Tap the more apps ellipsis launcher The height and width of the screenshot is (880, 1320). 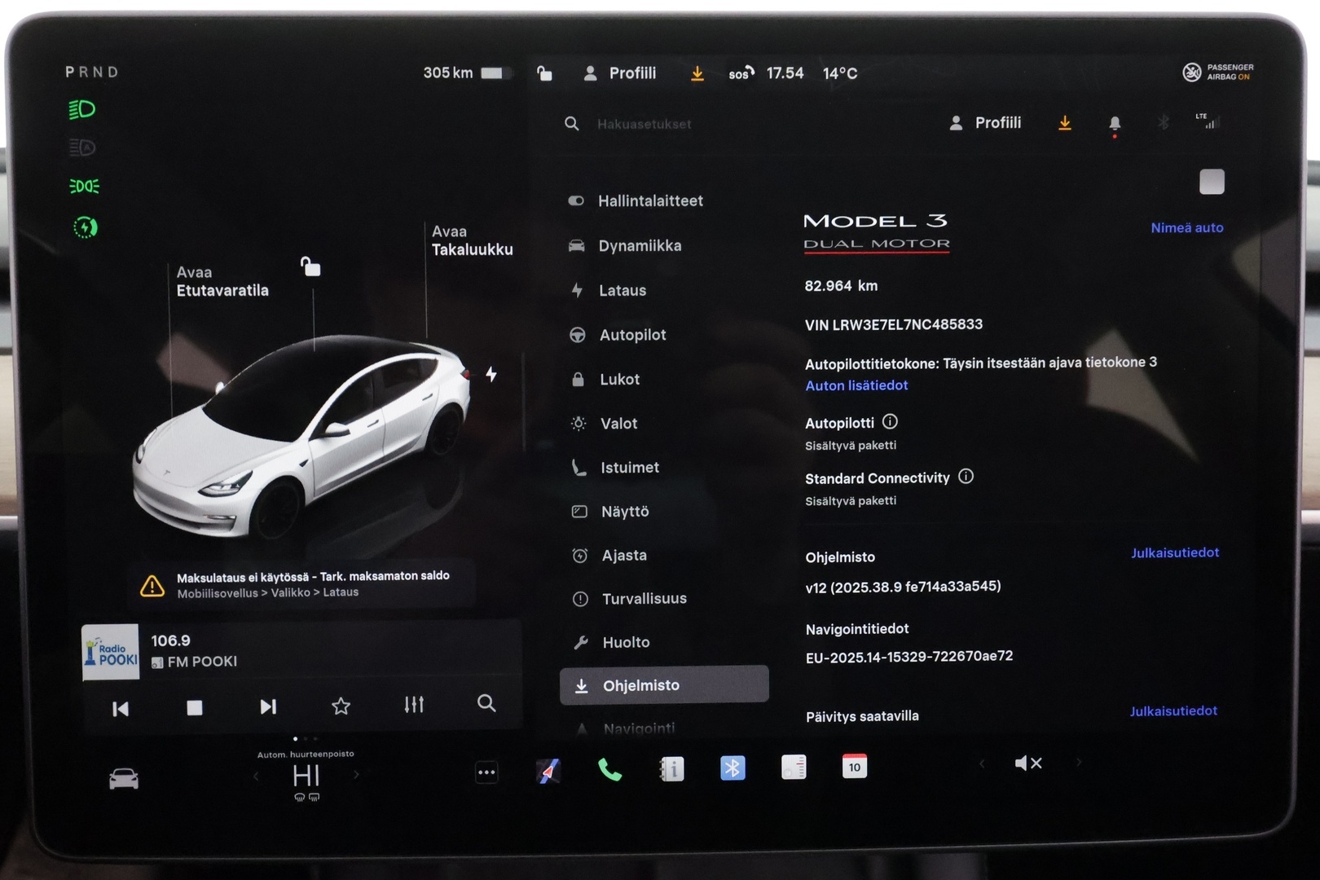tap(486, 772)
